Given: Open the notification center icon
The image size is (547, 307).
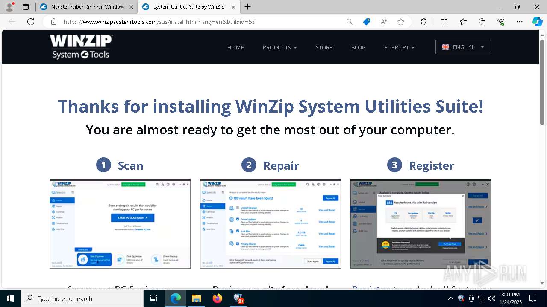Looking at the screenshot, I should [533, 298].
